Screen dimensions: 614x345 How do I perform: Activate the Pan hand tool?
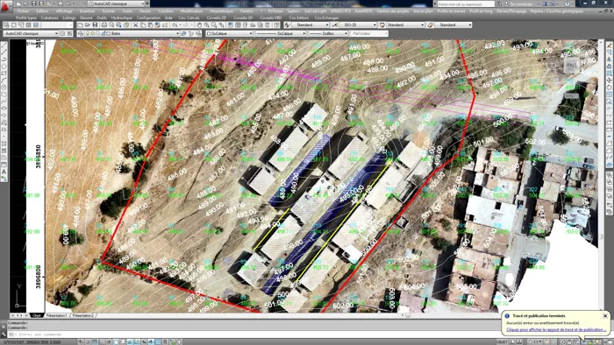199,25
